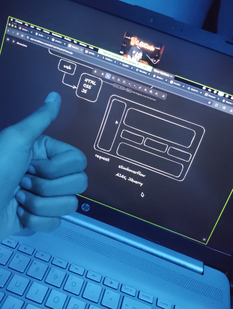This screenshot has width=233, height=309.
Task: Open the History menu
Action: [x=46, y=31]
